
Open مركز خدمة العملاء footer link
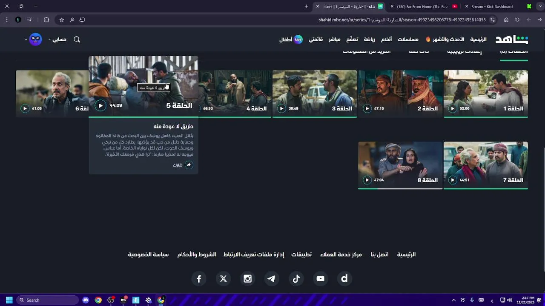coord(341,255)
